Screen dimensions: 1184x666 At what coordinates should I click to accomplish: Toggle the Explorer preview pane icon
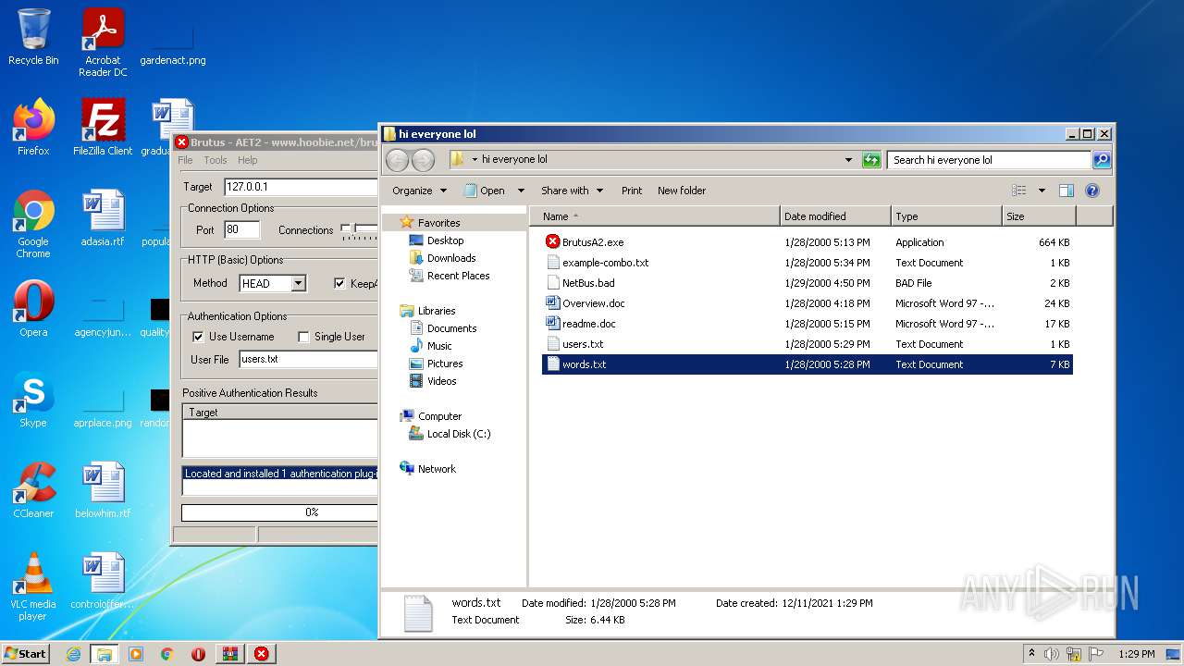(x=1066, y=191)
